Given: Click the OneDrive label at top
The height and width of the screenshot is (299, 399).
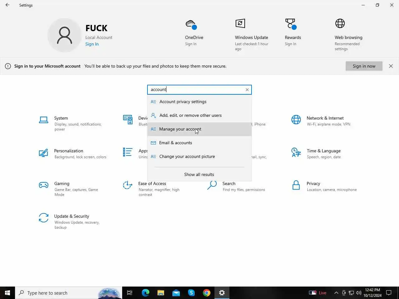Looking at the screenshot, I should (x=194, y=37).
